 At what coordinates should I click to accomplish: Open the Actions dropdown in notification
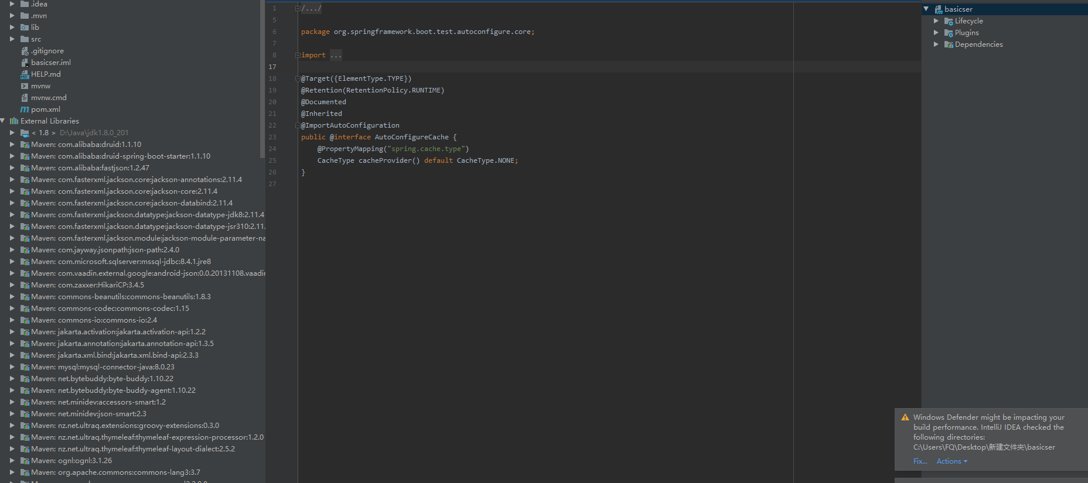[952, 461]
